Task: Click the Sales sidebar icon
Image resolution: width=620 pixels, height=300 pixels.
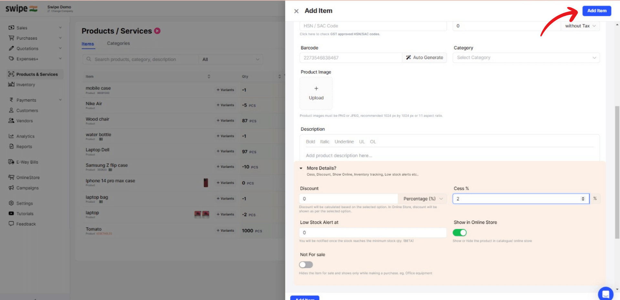Action: (11, 28)
